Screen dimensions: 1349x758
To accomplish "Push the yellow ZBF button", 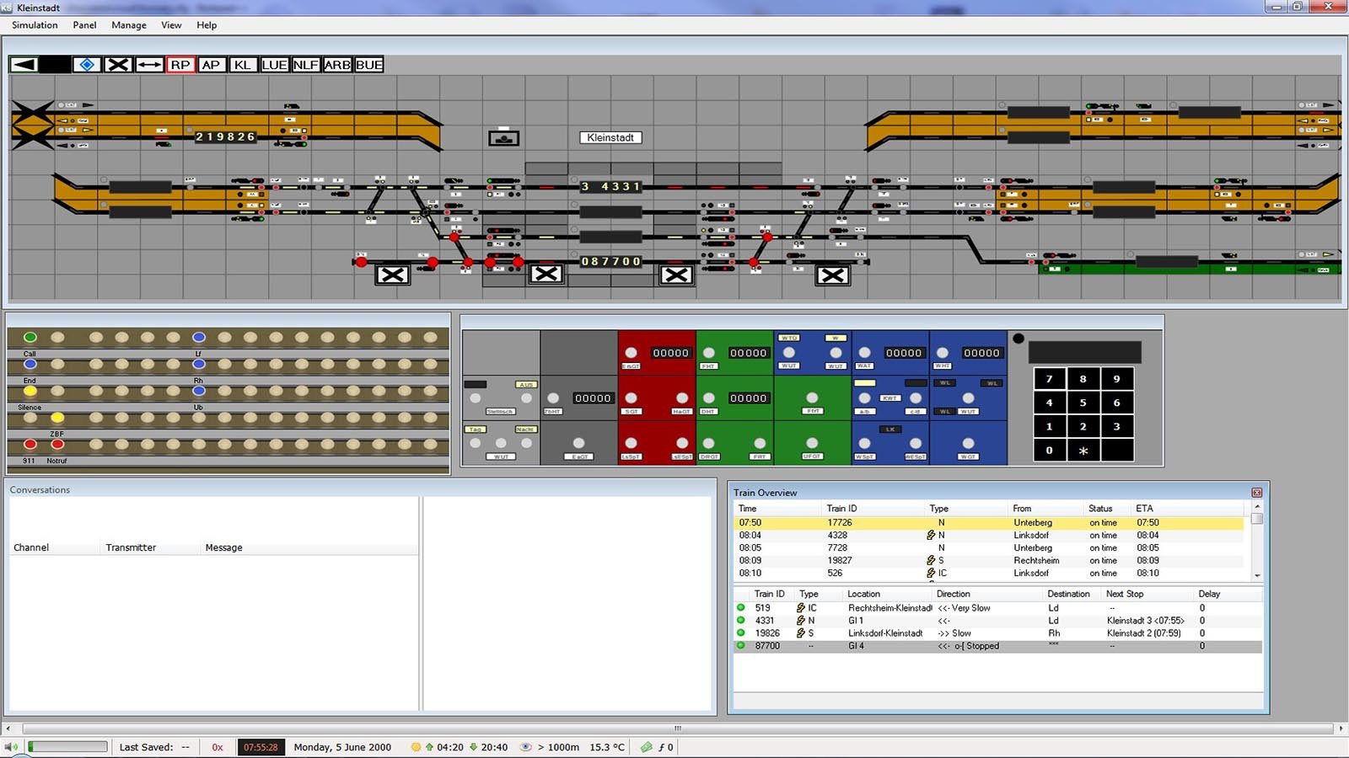I will coord(57,418).
